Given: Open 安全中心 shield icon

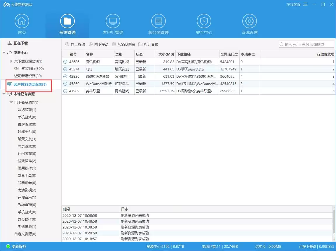Looking at the screenshot, I should [x=204, y=21].
